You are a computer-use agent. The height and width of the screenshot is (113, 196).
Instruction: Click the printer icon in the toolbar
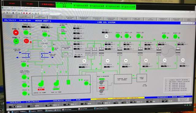36,13
